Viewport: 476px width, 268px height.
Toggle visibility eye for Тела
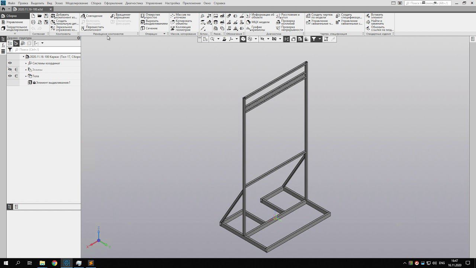[x=10, y=76]
